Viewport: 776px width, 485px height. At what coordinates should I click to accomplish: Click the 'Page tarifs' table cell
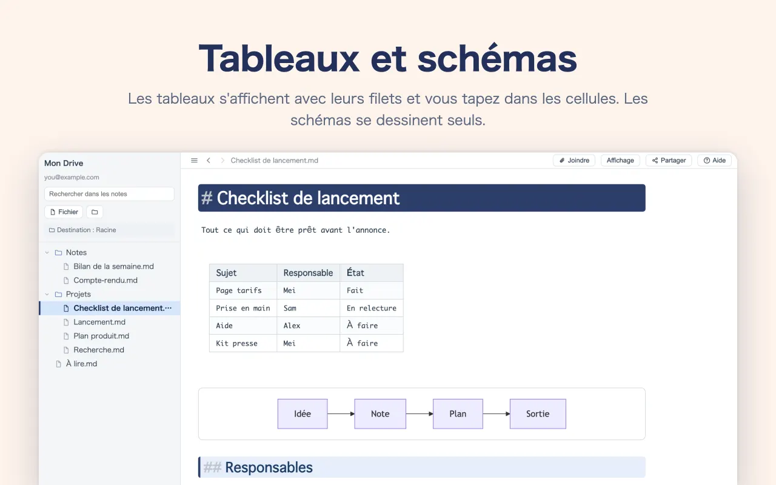(x=243, y=290)
